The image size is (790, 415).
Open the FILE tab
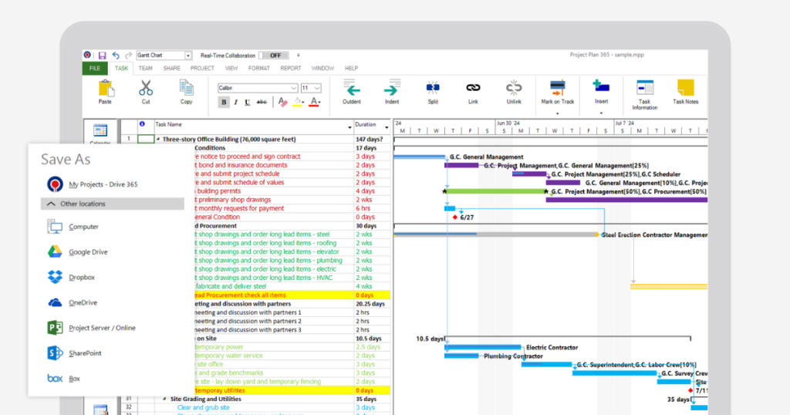click(95, 69)
